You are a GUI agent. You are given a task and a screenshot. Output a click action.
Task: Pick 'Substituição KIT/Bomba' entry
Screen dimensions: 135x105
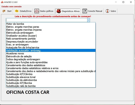tap(51, 83)
